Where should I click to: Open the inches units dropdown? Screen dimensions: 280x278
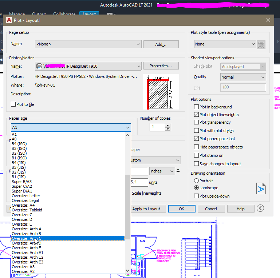coord(162,171)
